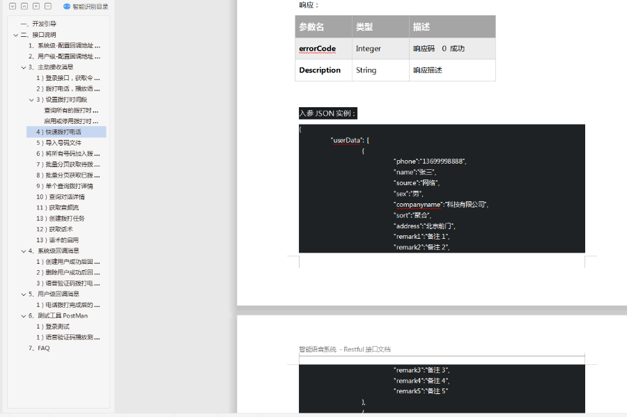
Task: Select 4、系统级回调消息 heading
Action: tap(54, 251)
